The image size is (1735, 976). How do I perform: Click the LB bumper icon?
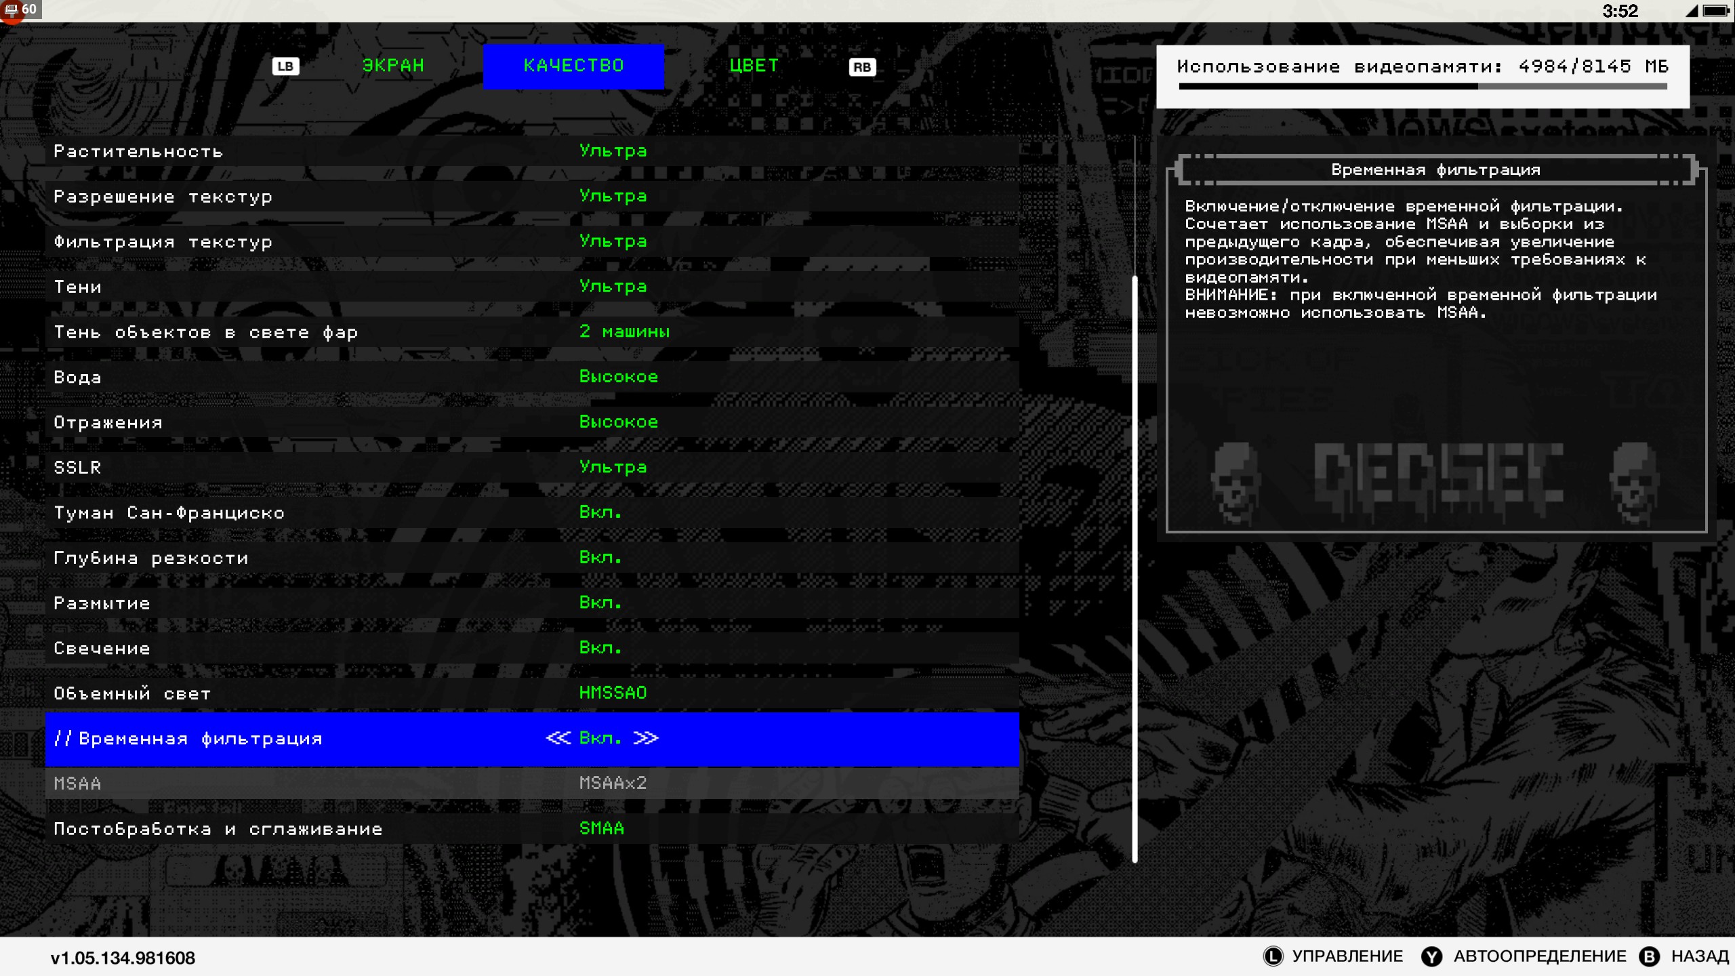[x=285, y=66]
